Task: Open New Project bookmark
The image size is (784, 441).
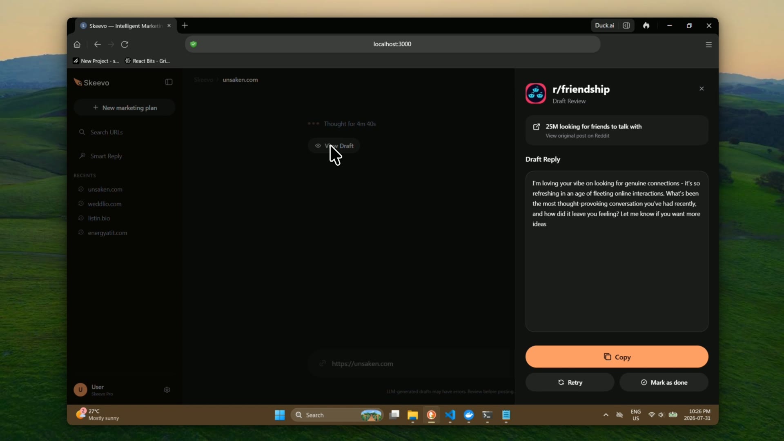Action: point(96,61)
